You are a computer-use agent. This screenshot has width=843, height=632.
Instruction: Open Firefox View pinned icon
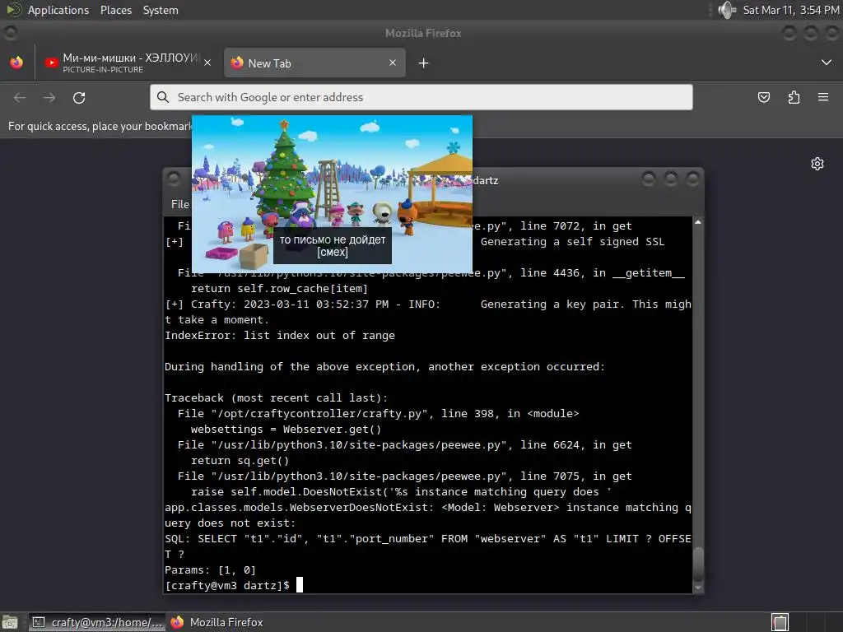[x=16, y=63]
